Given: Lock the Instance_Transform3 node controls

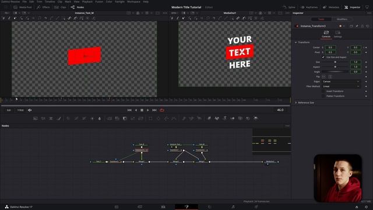Looking at the screenshot, I should point(363,26).
